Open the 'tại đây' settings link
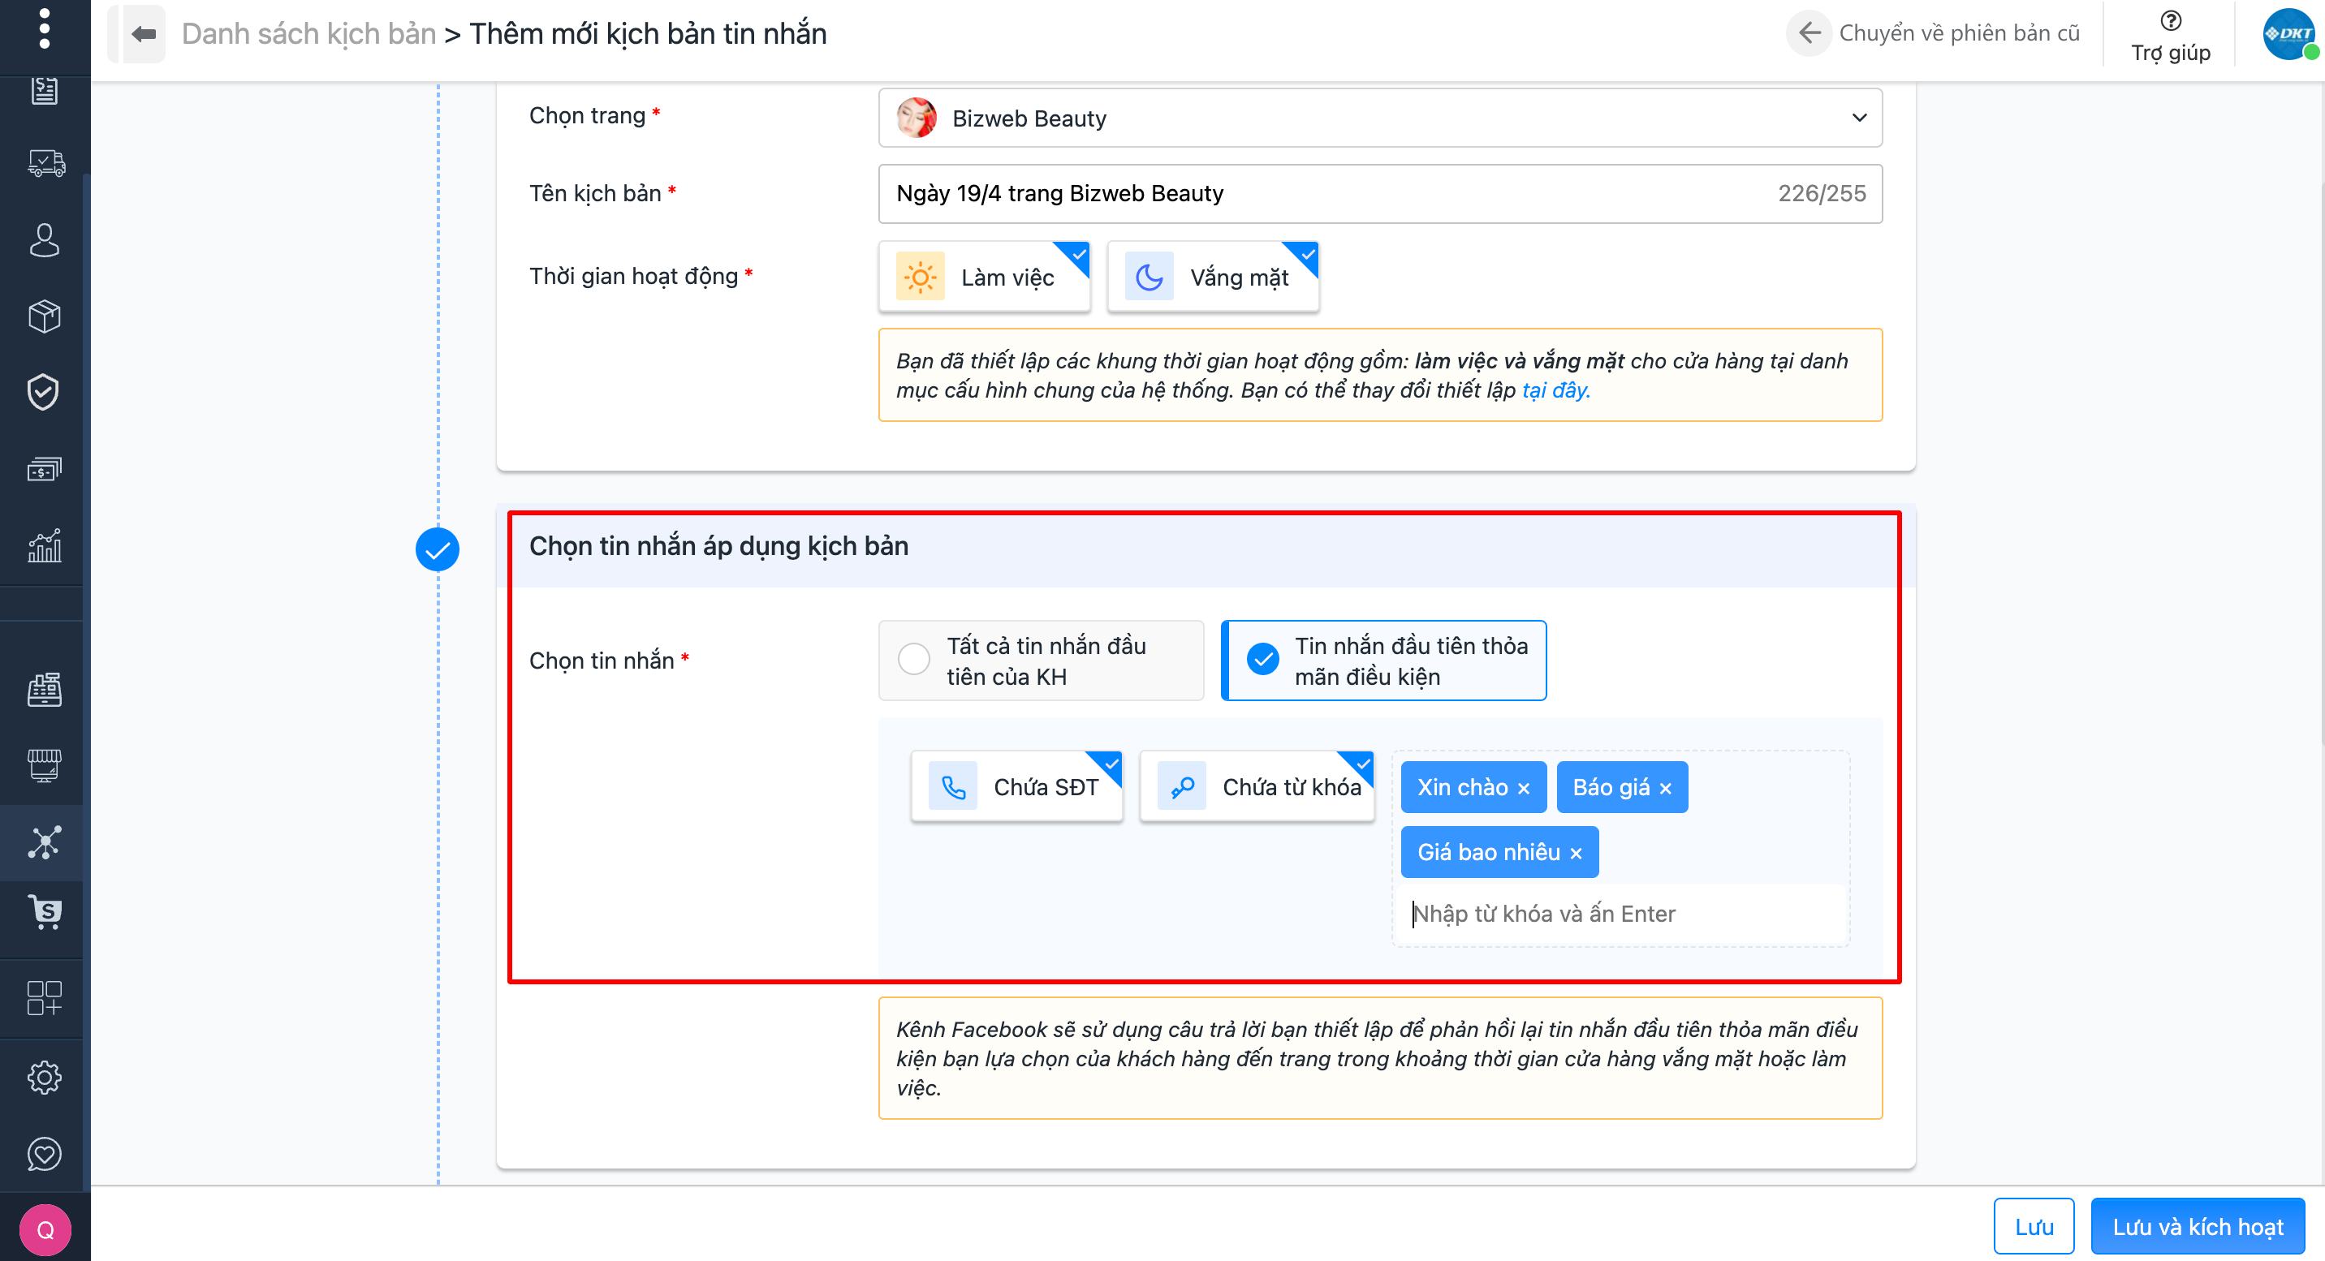This screenshot has width=2325, height=1261. 1555,390
